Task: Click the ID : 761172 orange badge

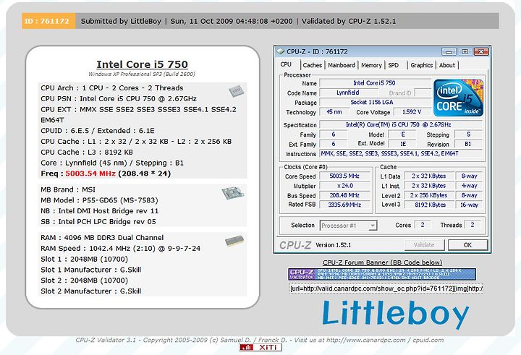Action: click(x=48, y=21)
